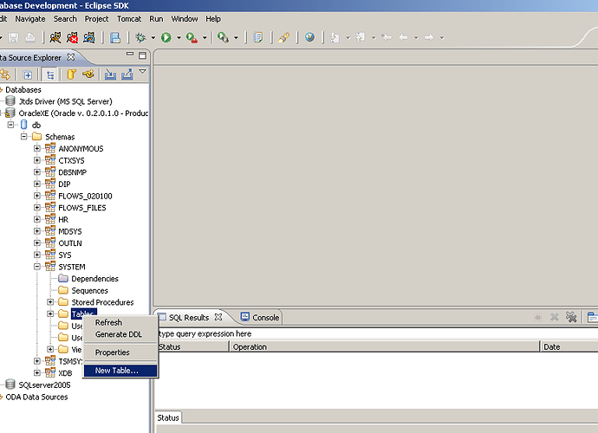Screen dimensions: 598x433
Task: Go to Last Edit Location arrow icon
Action: point(387,37)
